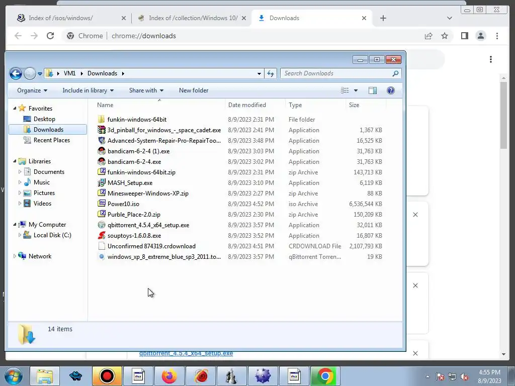The image size is (515, 386).
Task: Expand the Pictures library node
Action: click(20, 192)
